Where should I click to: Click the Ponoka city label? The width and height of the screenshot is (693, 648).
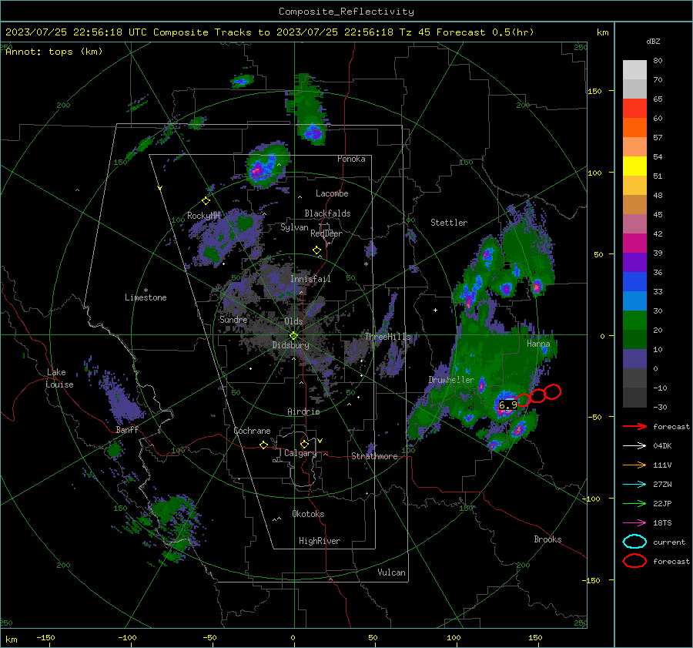click(x=351, y=159)
